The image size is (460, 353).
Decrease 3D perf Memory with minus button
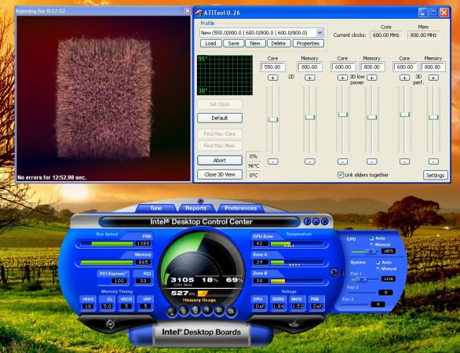click(x=433, y=162)
